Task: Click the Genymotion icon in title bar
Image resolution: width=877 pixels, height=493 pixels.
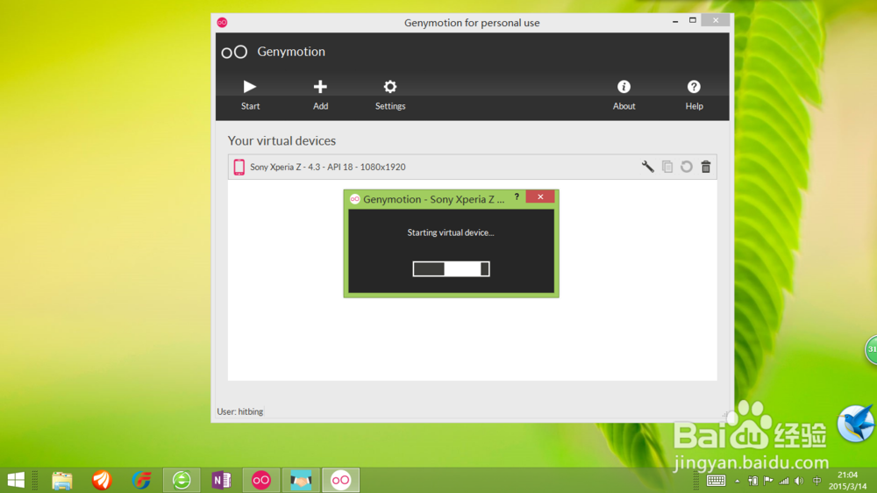Action: (222, 23)
